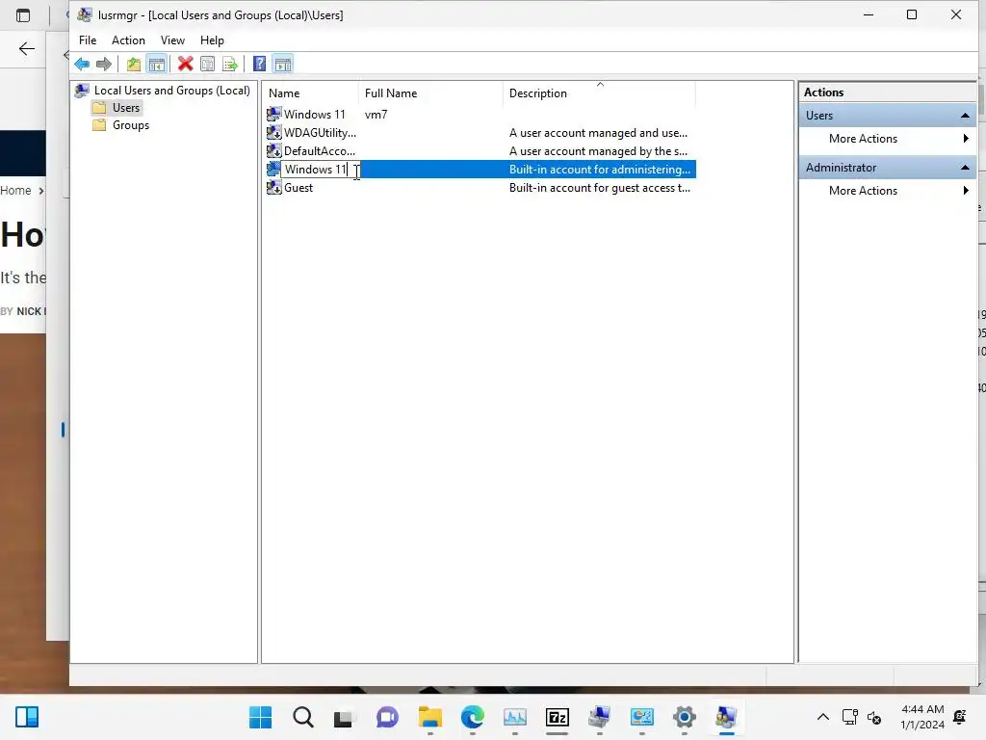Open Settings gear from taskbar
This screenshot has width=986, height=740.
click(x=685, y=717)
